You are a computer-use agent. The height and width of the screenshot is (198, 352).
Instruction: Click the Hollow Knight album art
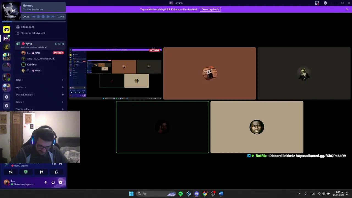(x=11, y=11)
